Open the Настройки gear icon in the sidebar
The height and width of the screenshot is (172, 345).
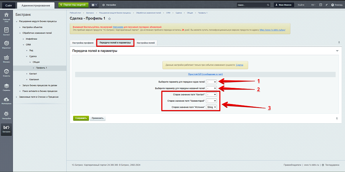pos(6,114)
